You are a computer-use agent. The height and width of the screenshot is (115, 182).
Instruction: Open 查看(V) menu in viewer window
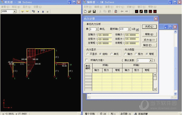pos(5,7)
